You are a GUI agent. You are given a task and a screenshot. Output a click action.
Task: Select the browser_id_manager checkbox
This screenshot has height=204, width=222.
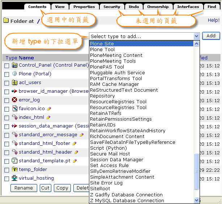(7, 92)
